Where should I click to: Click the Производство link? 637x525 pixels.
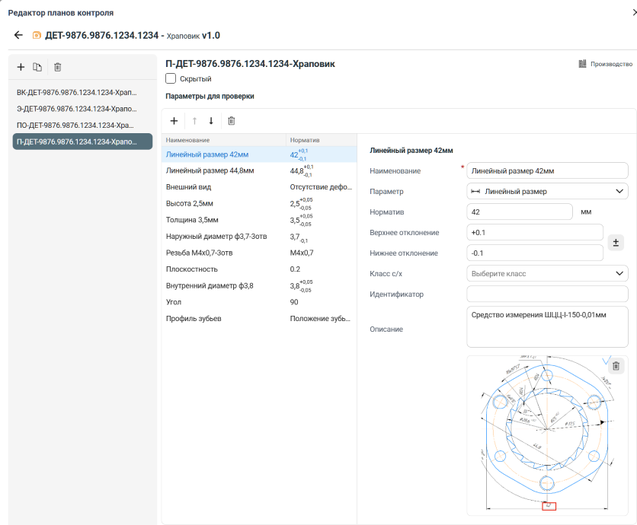(x=606, y=64)
